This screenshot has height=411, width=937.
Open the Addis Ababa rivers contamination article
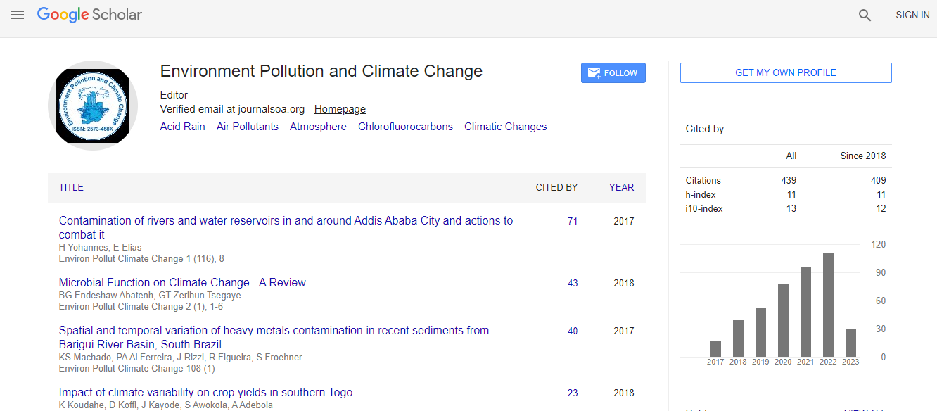pyautogui.click(x=286, y=221)
